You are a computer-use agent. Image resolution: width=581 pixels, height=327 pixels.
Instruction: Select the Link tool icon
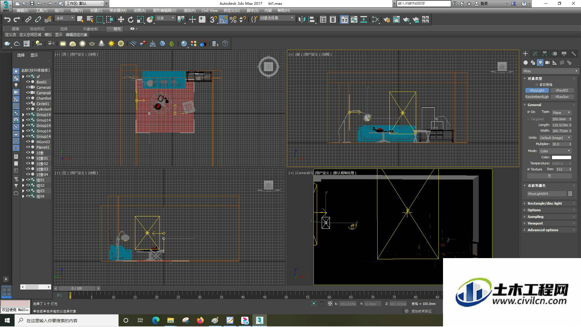tap(28, 20)
